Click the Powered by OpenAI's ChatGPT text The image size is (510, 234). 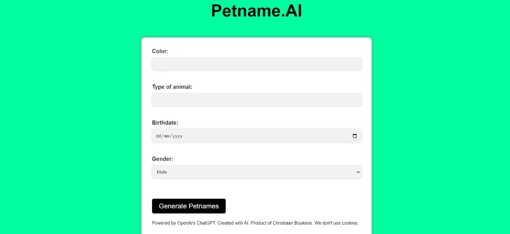coord(184,223)
